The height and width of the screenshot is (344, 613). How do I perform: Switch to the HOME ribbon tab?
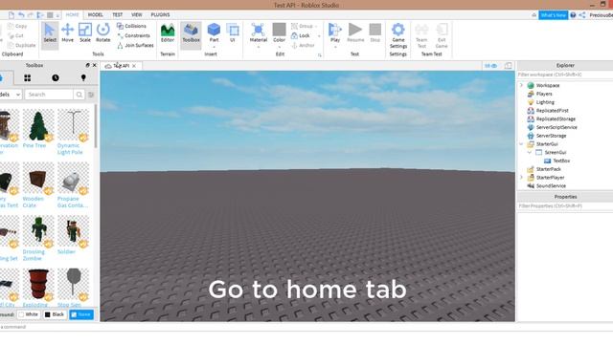tap(73, 14)
